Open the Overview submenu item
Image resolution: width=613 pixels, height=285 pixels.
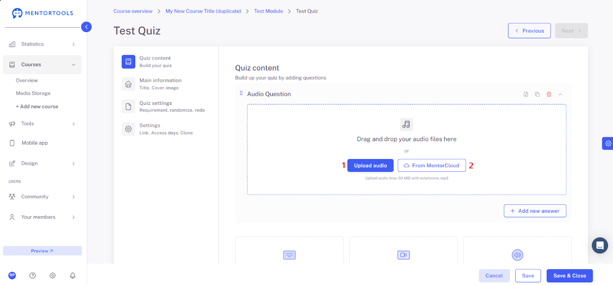[x=27, y=80]
